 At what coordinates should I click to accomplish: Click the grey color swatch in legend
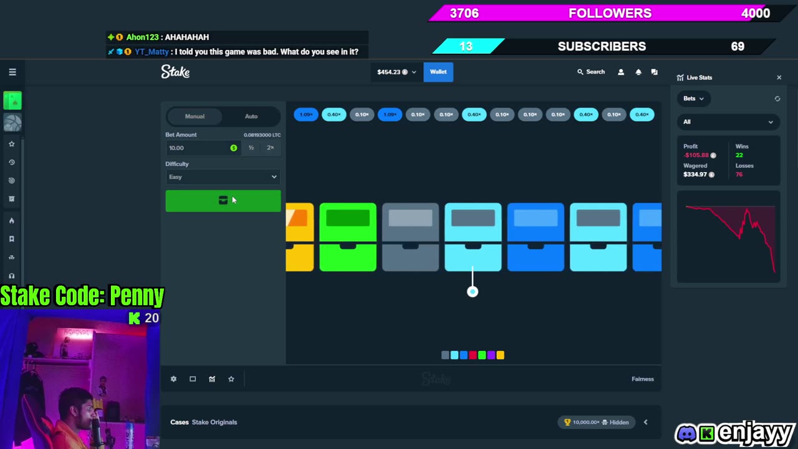point(445,355)
